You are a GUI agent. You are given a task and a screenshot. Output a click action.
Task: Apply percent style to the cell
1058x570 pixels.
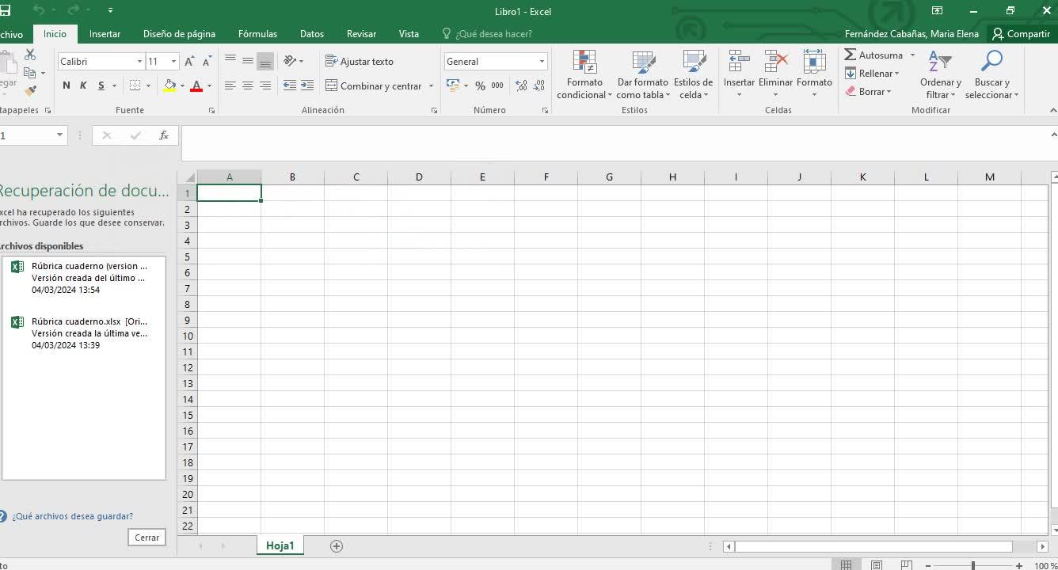coord(480,85)
